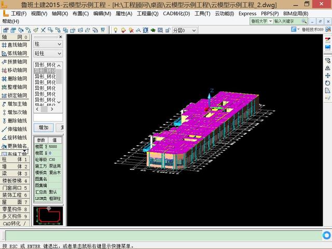This screenshot has width=332, height=249.
Task: Switch to the 墙体 2 category tab
Action: tap(15, 167)
